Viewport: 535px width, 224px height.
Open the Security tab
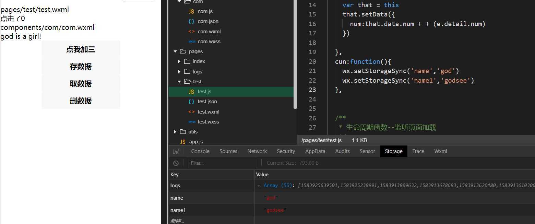(286, 151)
